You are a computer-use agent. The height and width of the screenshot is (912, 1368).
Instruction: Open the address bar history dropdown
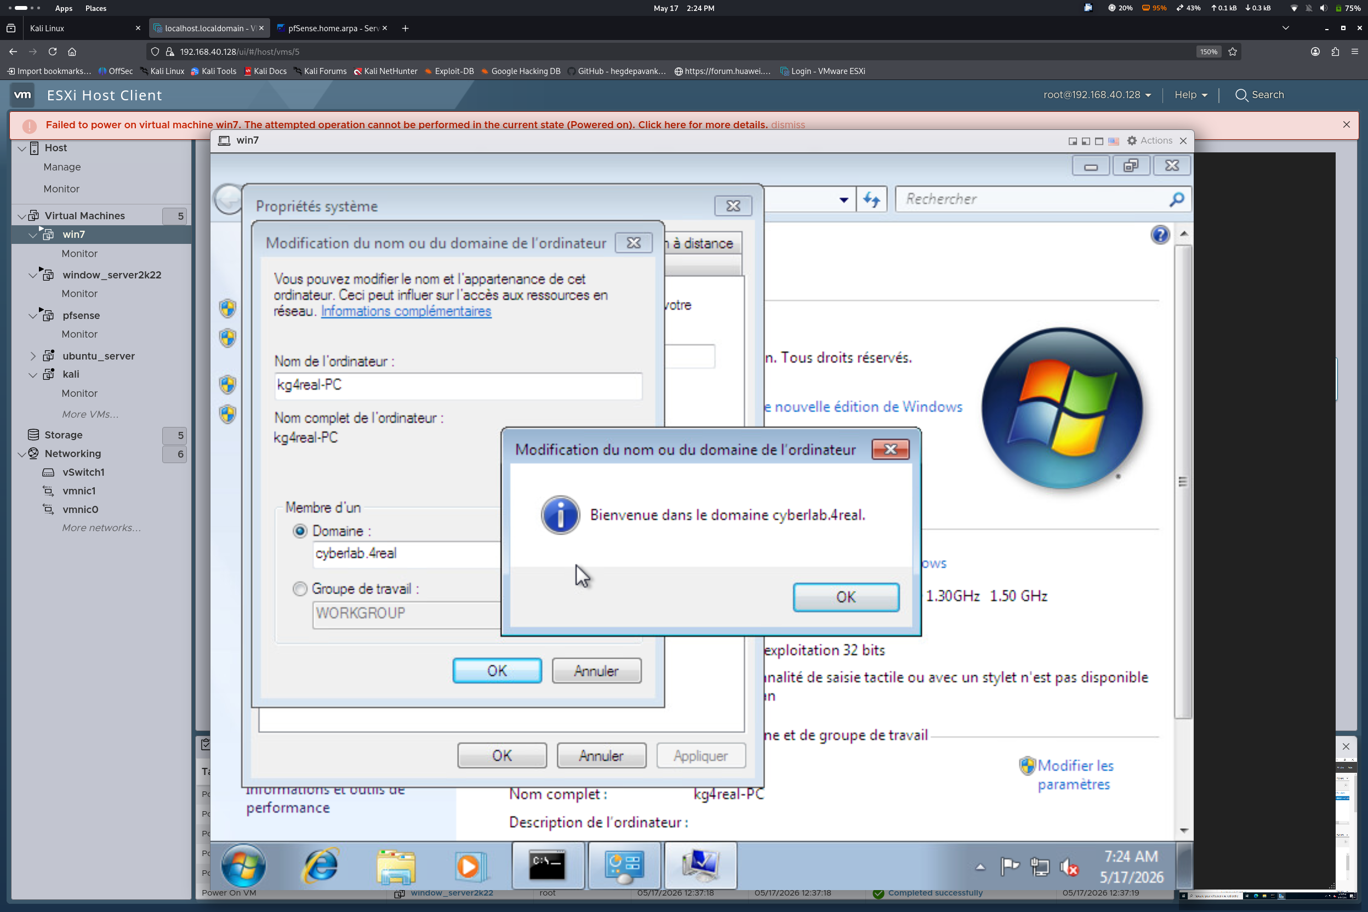[843, 200]
